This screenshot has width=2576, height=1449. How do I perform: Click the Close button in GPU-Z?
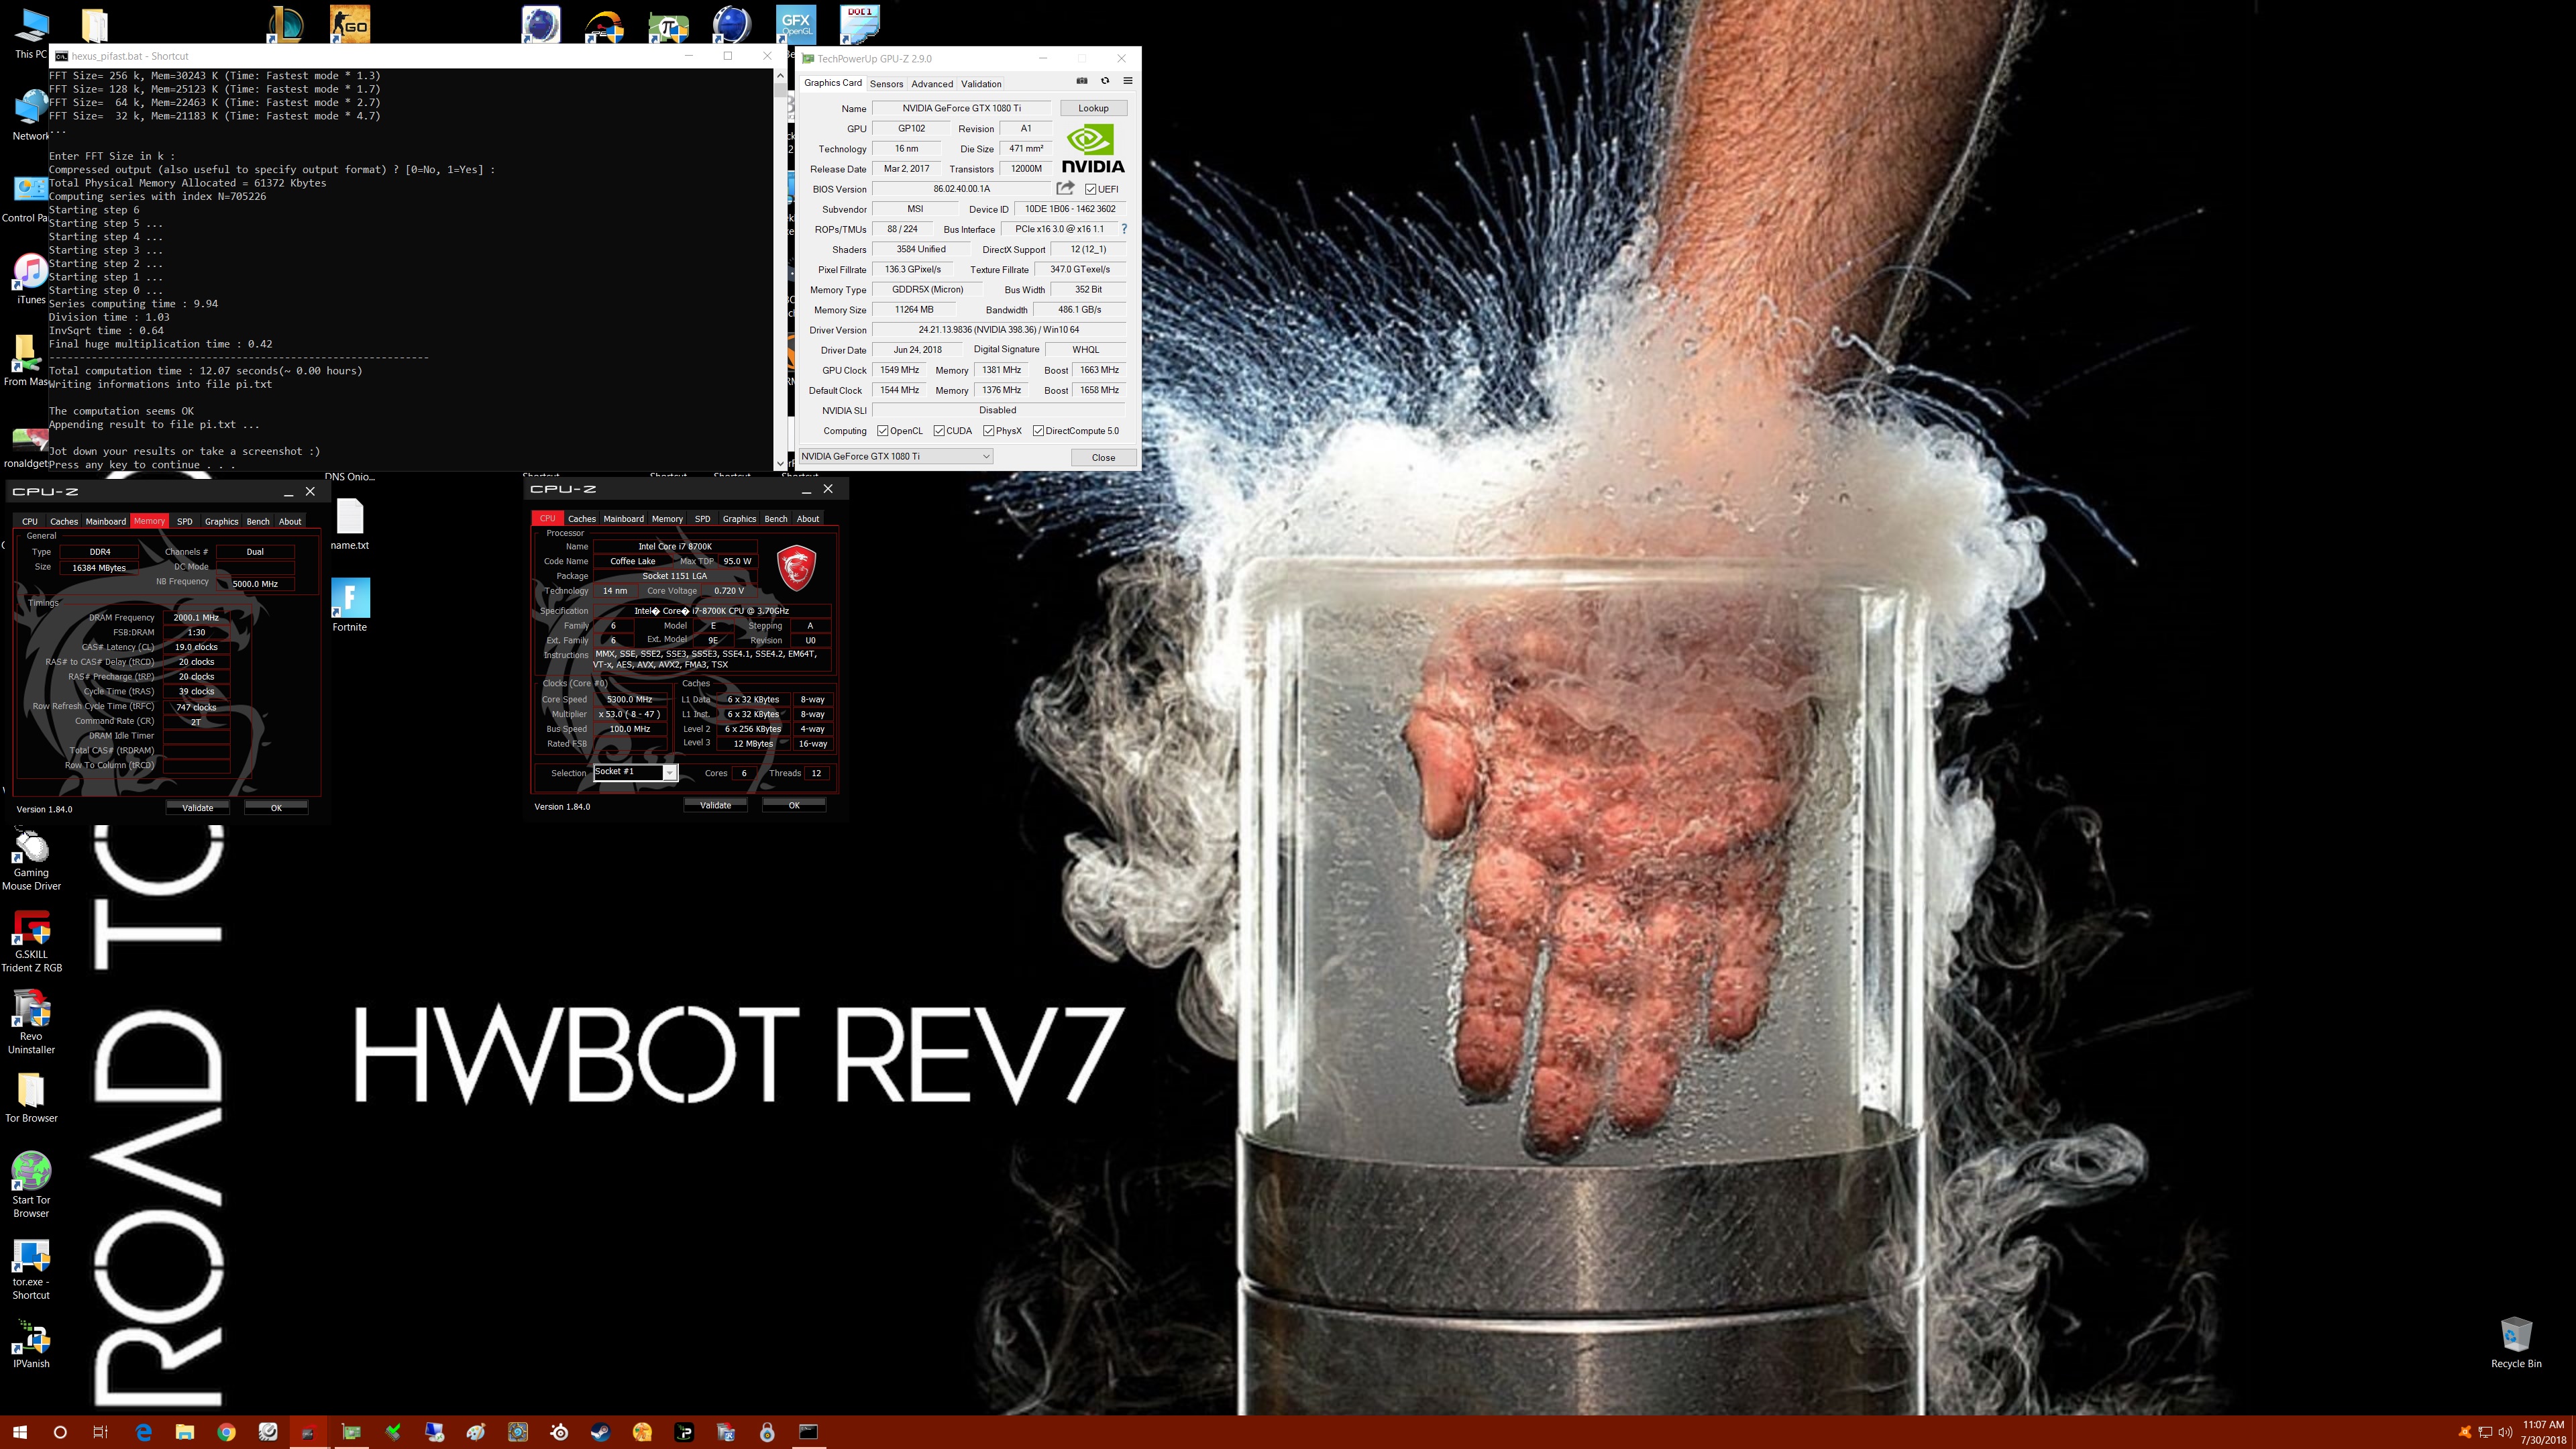(x=1103, y=457)
